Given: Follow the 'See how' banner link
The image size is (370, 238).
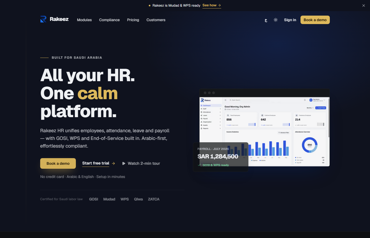Looking at the screenshot, I should coord(212,5).
